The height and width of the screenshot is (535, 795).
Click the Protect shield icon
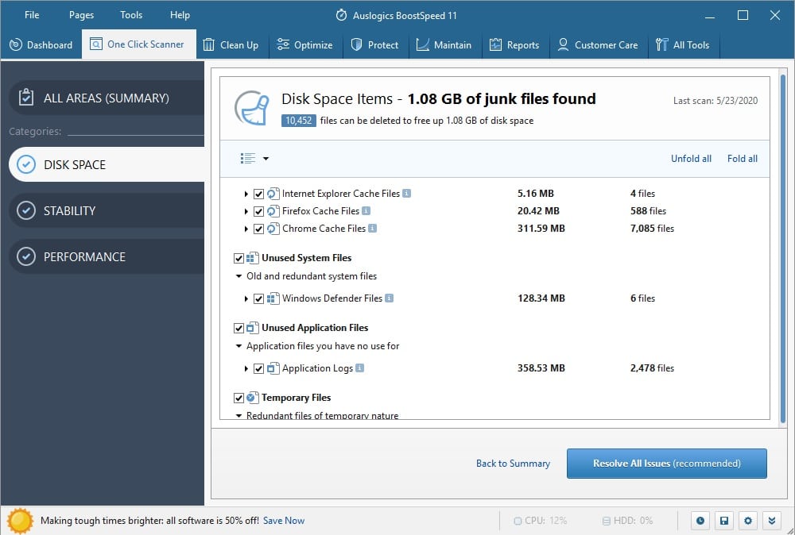tap(356, 44)
